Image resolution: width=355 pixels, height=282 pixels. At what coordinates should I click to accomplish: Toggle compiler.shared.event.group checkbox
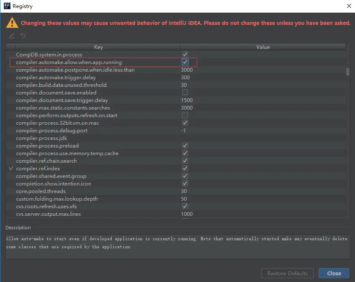(185, 176)
